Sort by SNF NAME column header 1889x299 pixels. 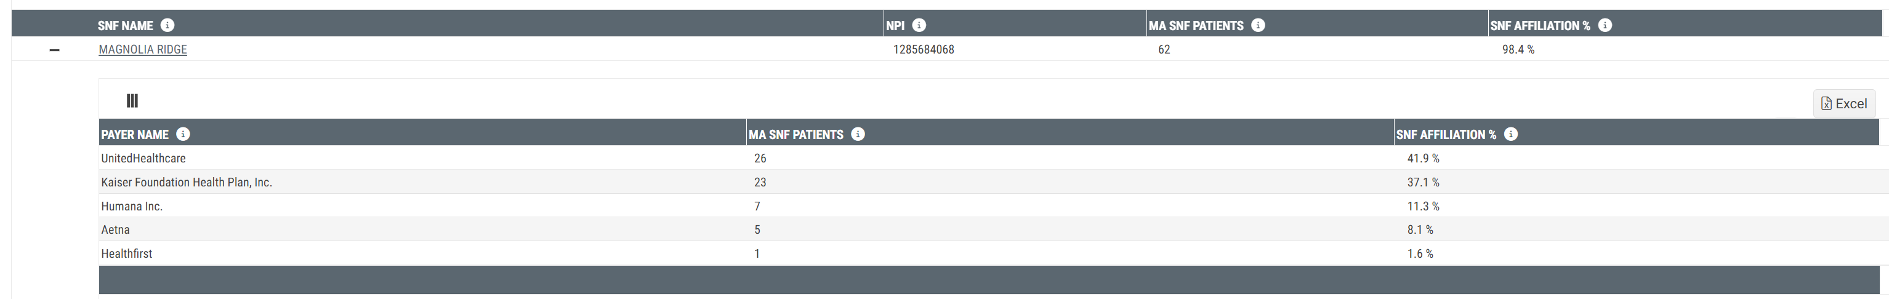point(126,25)
